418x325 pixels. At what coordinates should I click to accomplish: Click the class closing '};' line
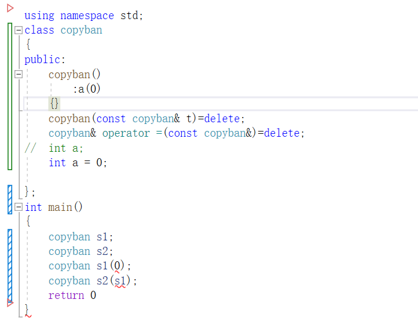30,191
